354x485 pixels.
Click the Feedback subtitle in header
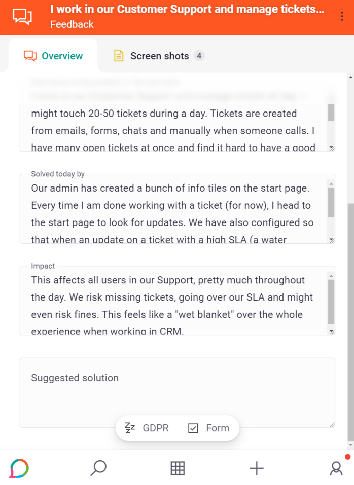[72, 24]
